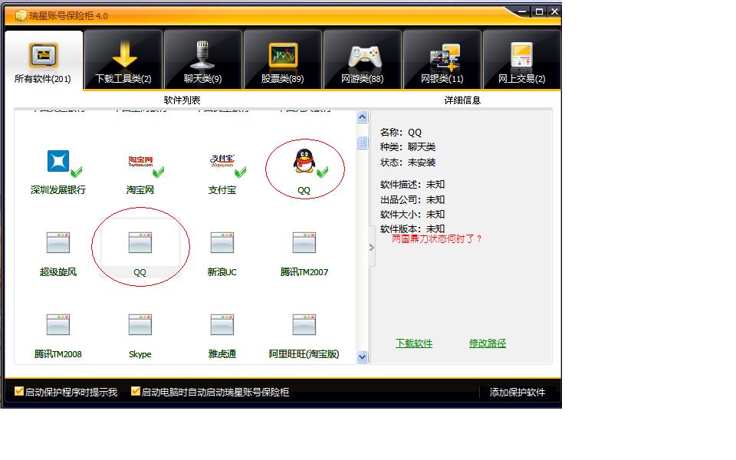Click the 下载软件 link

click(x=413, y=343)
